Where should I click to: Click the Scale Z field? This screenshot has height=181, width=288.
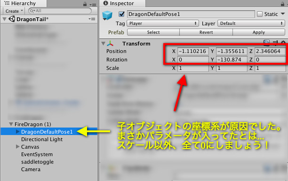pyautogui.click(x=270, y=68)
